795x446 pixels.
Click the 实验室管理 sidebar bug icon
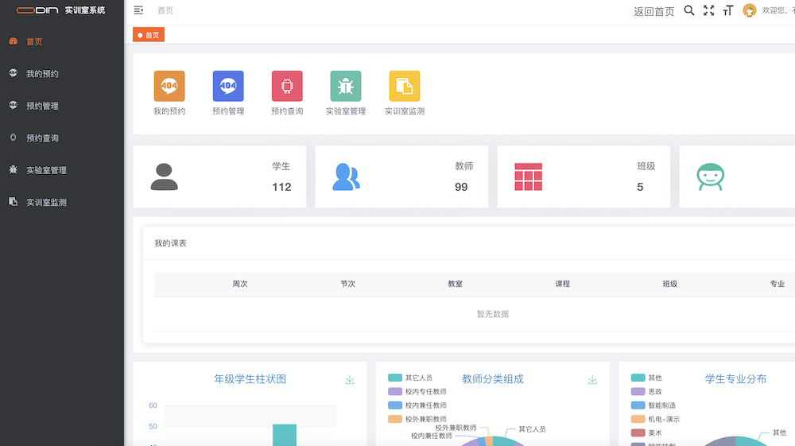(14, 170)
